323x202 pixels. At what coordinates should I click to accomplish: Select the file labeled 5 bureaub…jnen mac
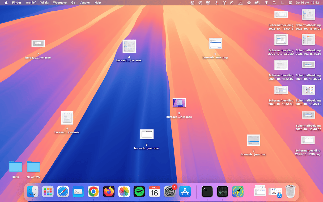pos(179,103)
